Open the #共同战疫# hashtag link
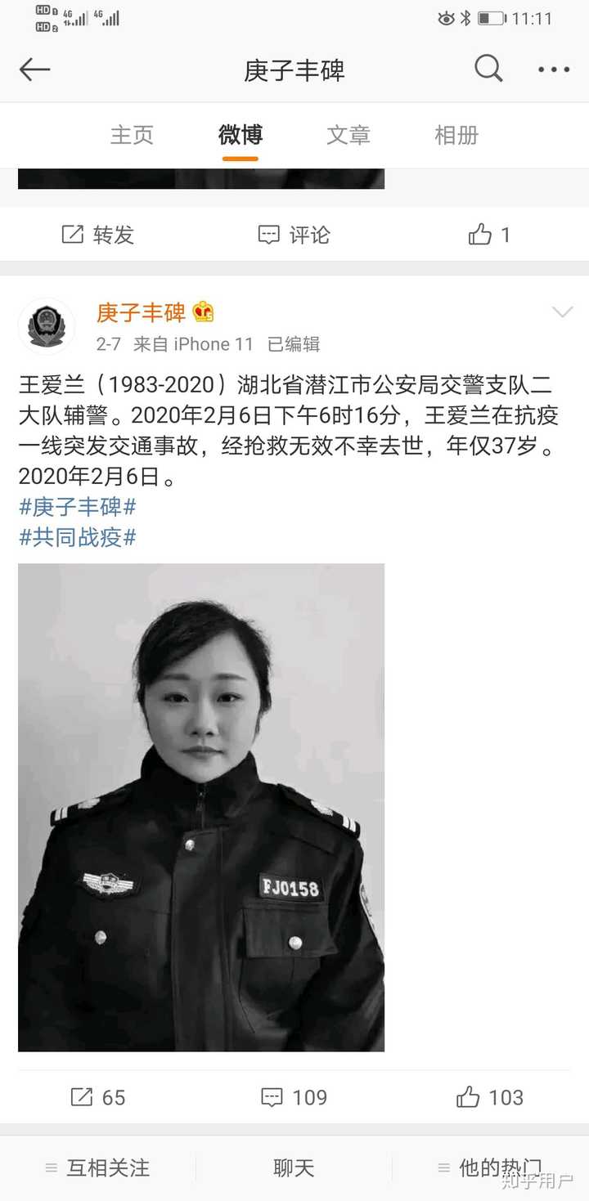 click(77, 537)
